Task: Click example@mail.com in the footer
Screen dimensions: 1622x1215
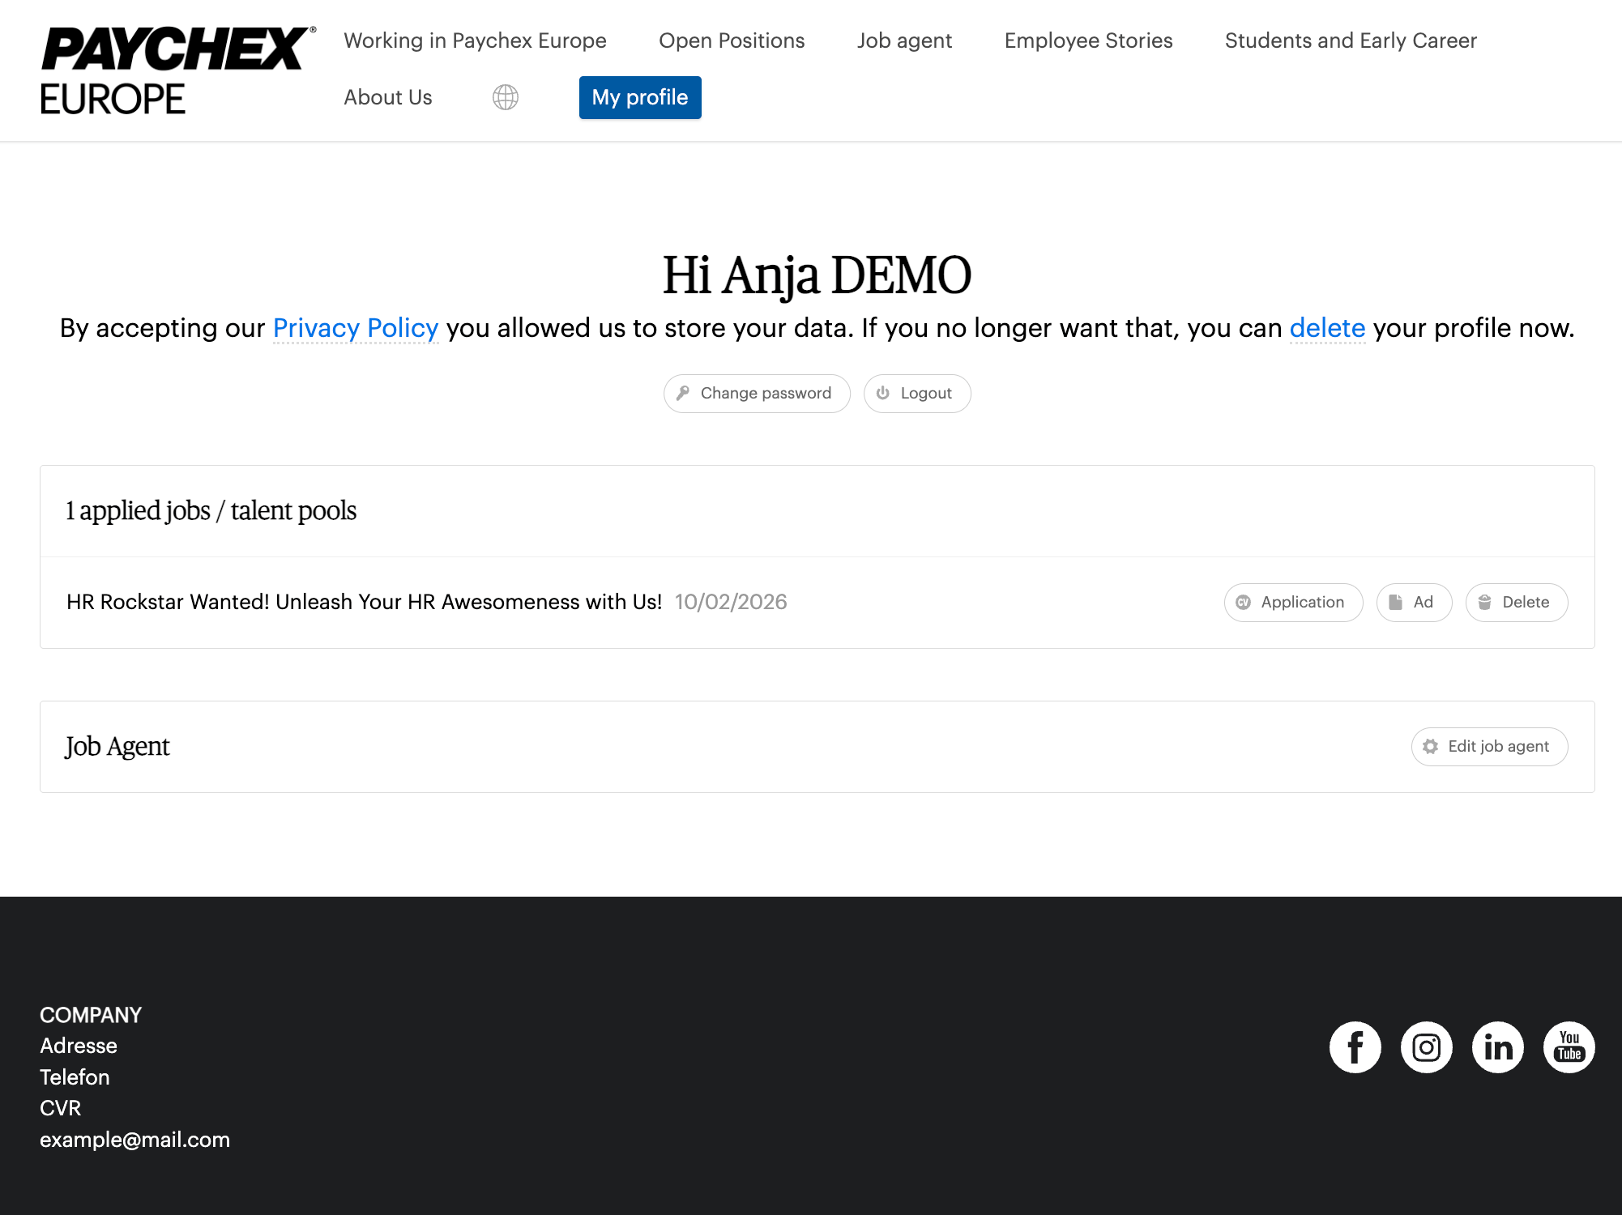Action: coord(134,1140)
